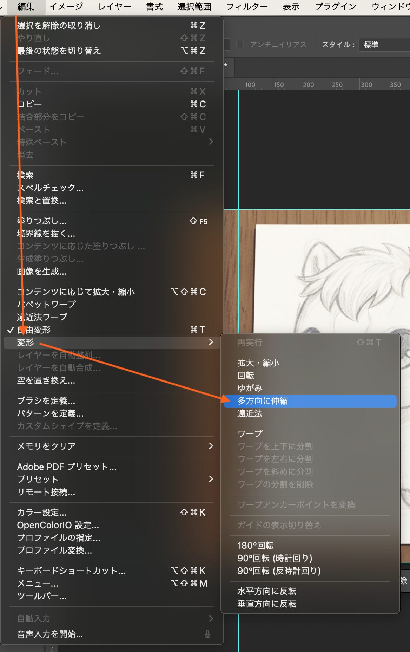The width and height of the screenshot is (410, 652).
Task: Select 多方向に伸縮 in the transform submenu
Action: point(262,401)
